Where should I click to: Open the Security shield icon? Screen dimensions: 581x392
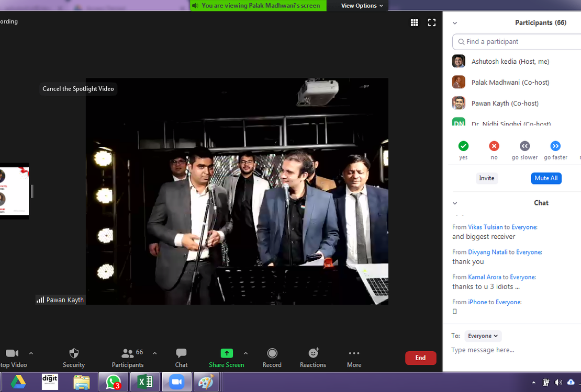click(x=74, y=353)
